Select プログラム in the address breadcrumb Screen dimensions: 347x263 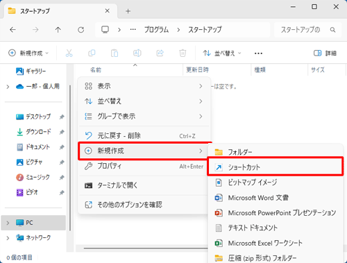click(156, 30)
